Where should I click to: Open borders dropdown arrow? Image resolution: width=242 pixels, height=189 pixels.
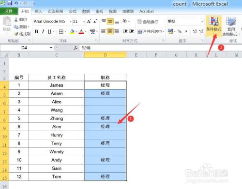[x=65, y=31]
